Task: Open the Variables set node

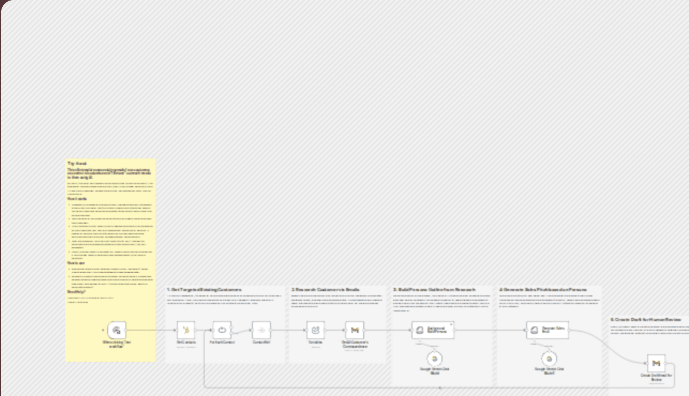Action: point(316,330)
